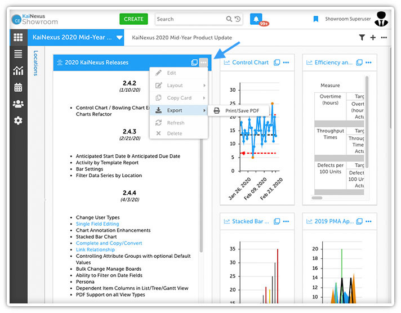Expand the Locations side panel

36,63
